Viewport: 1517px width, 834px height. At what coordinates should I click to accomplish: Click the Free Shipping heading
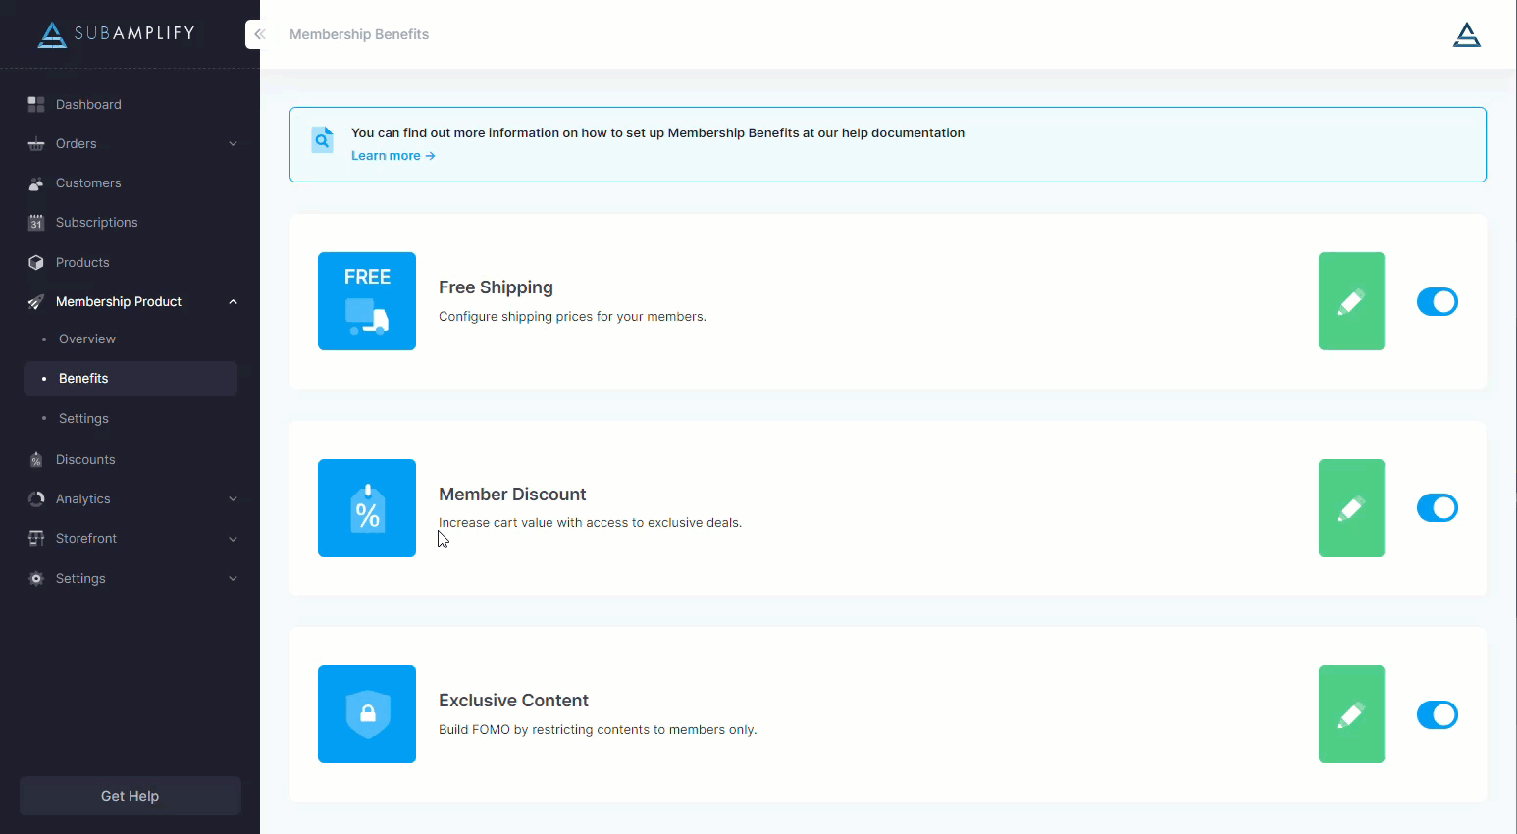point(496,287)
